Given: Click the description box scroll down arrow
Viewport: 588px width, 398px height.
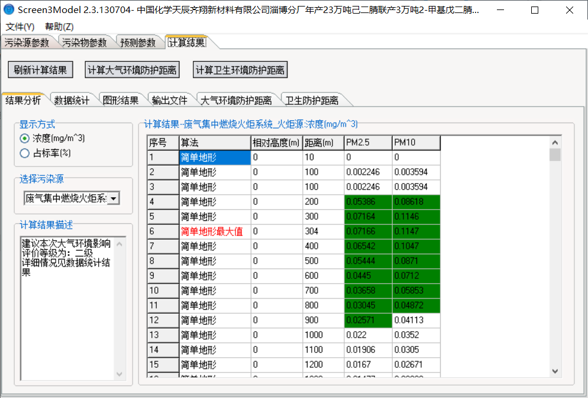Looking at the screenshot, I should click(119, 374).
